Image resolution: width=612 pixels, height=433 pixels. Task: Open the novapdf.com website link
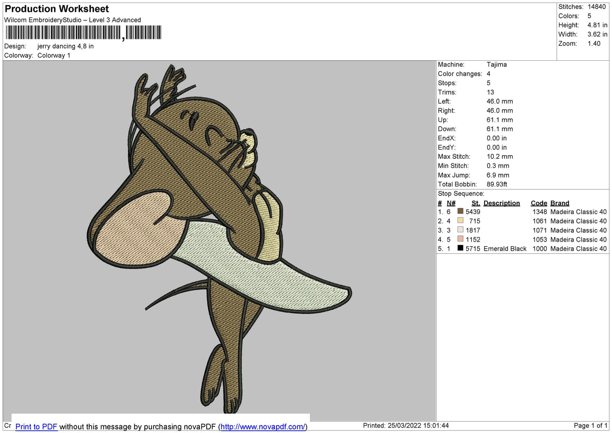click(x=263, y=426)
